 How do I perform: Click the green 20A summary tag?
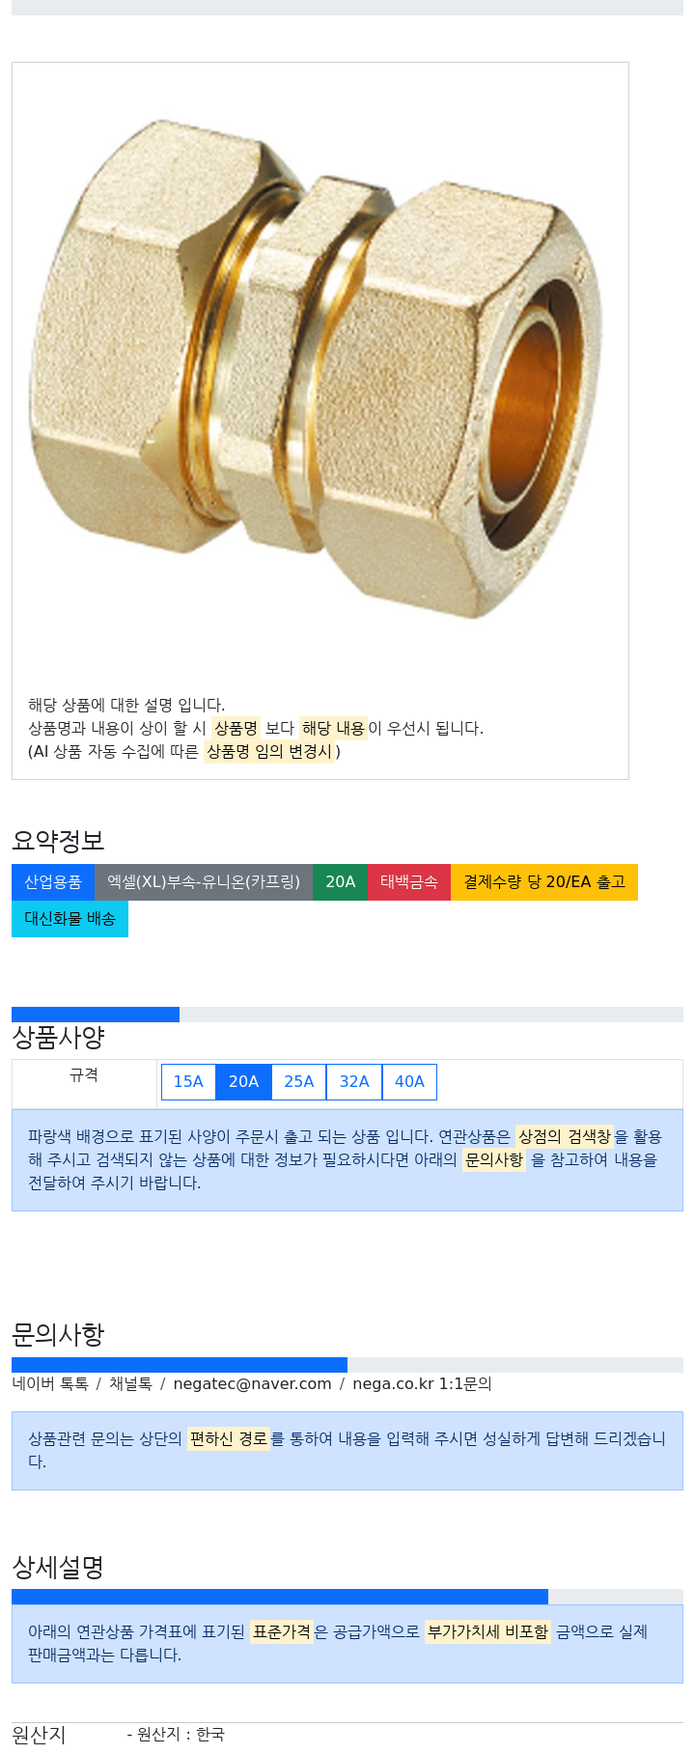[x=340, y=882]
